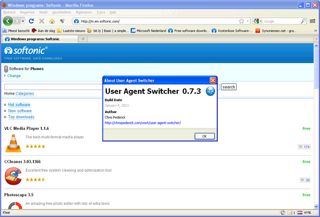Click the Photoscape 3.5 title
320x217 pixels.
pos(19,195)
